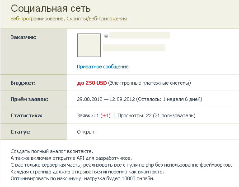The width and height of the screenshot is (239, 187).
Task: Click the gray offline status indicator icon
Action: click(x=106, y=36)
